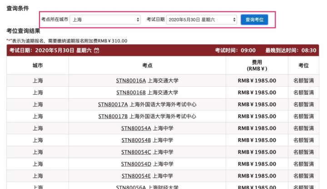This screenshot has width=327, height=189.
Task: Click the 查询考位 button
Action: 254,19
